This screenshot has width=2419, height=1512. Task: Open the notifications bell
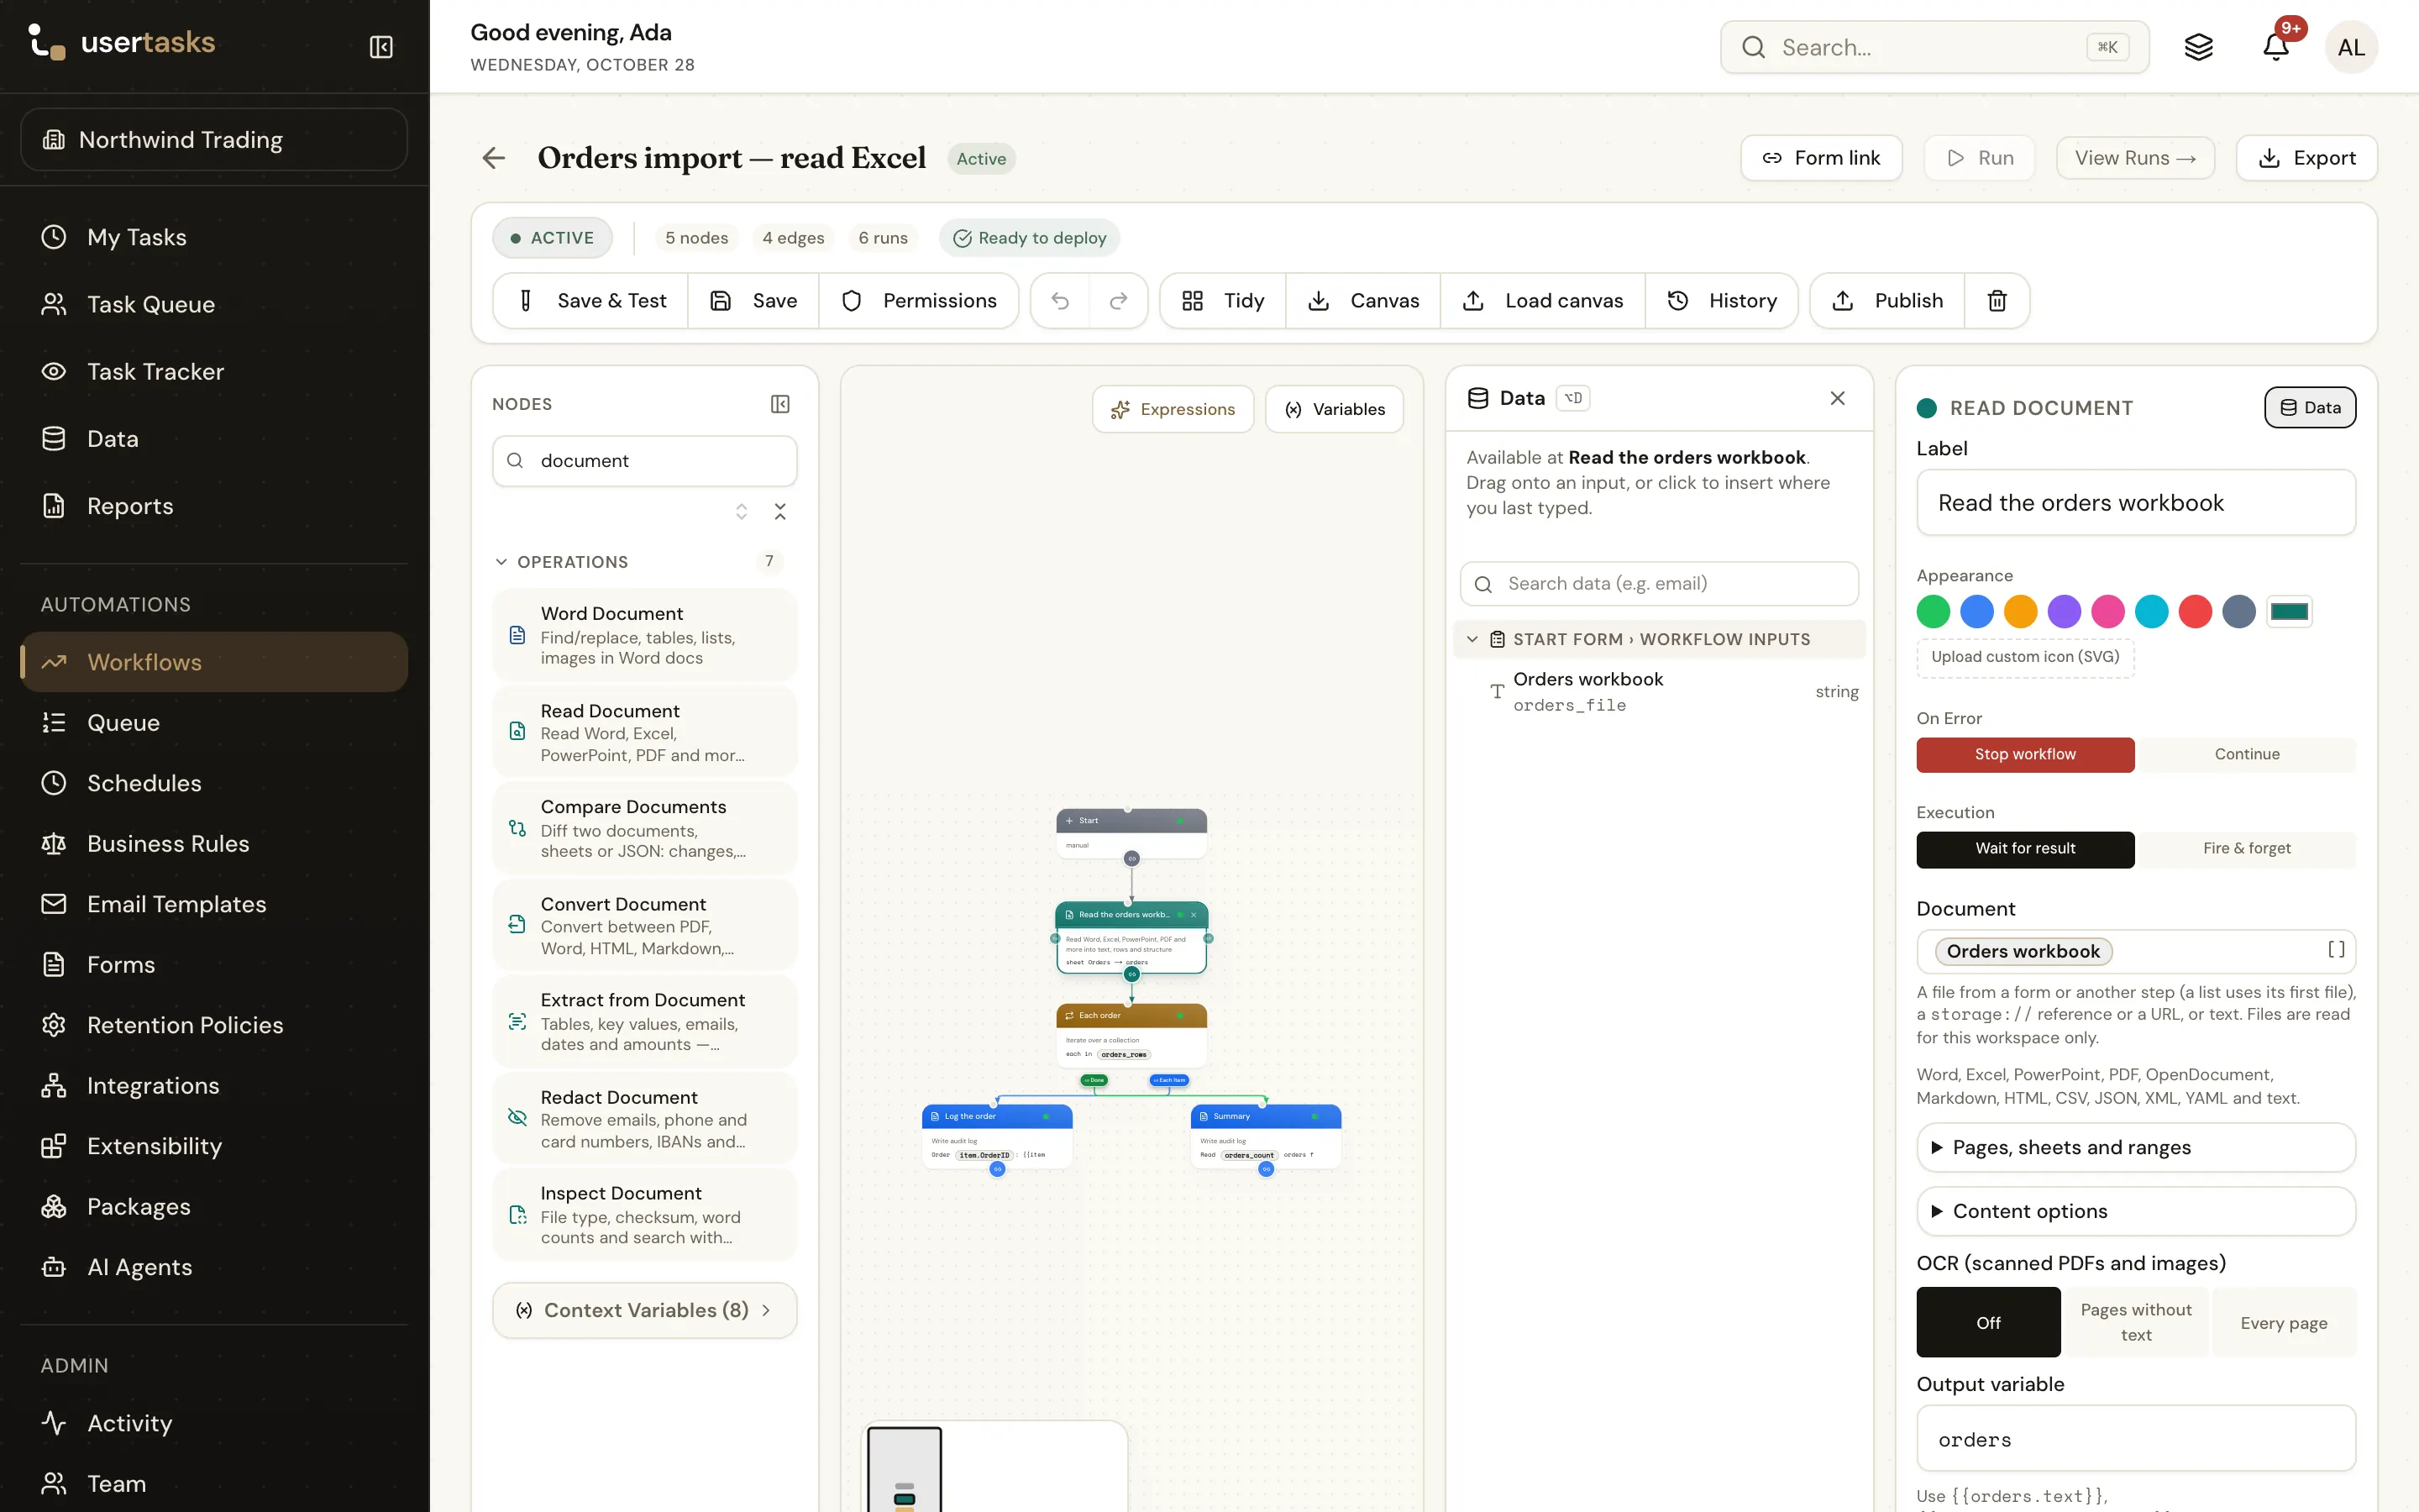point(2276,47)
